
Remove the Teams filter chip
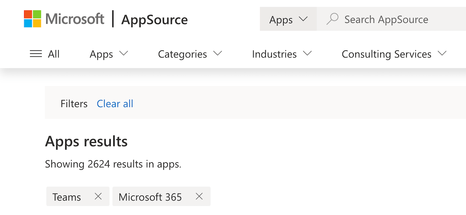click(x=98, y=196)
